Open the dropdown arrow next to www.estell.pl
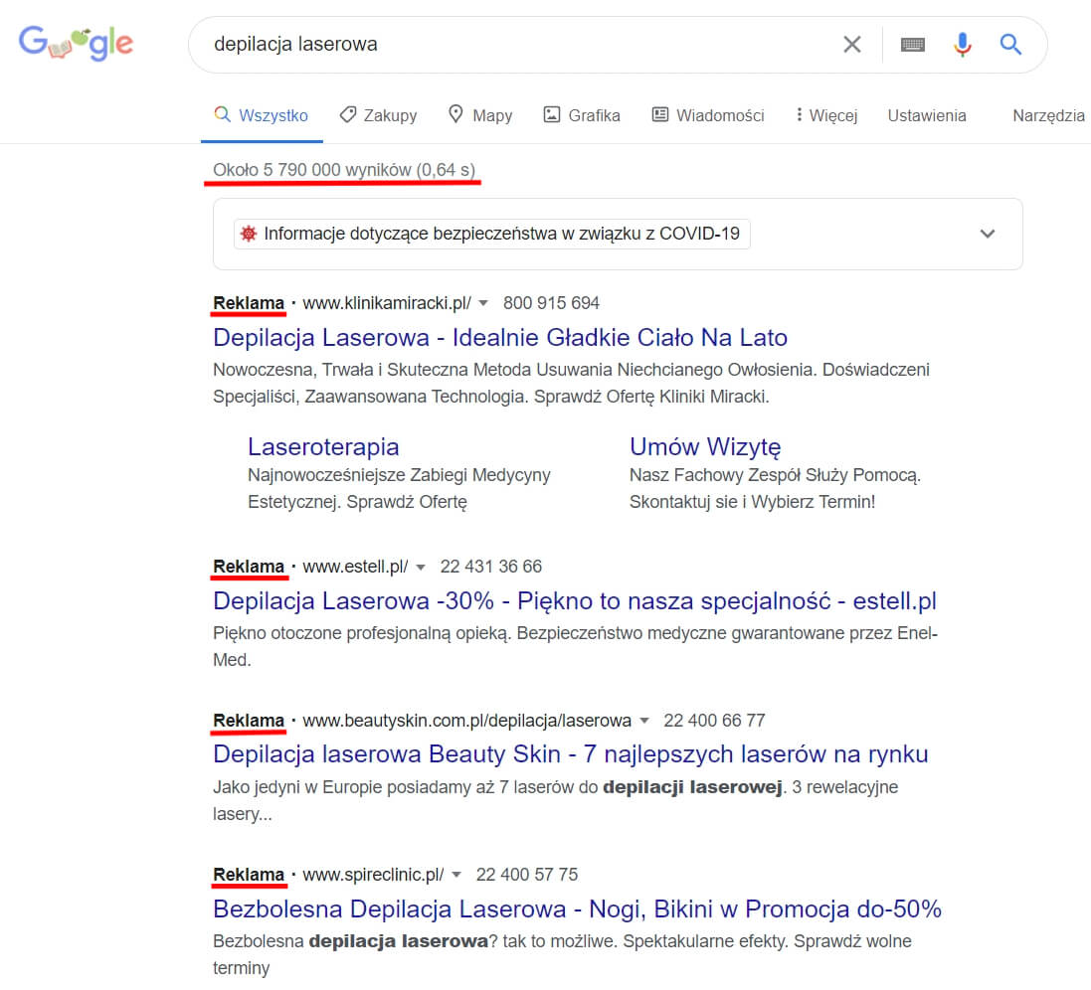Viewport: 1091px width, 990px height. pyautogui.click(x=421, y=568)
